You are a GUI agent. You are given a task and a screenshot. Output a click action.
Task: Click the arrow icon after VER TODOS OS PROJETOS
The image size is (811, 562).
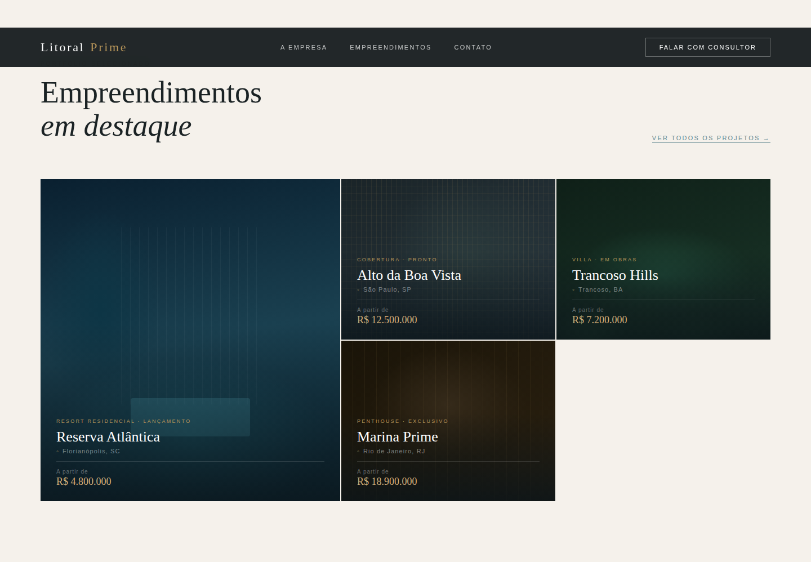tap(766, 138)
